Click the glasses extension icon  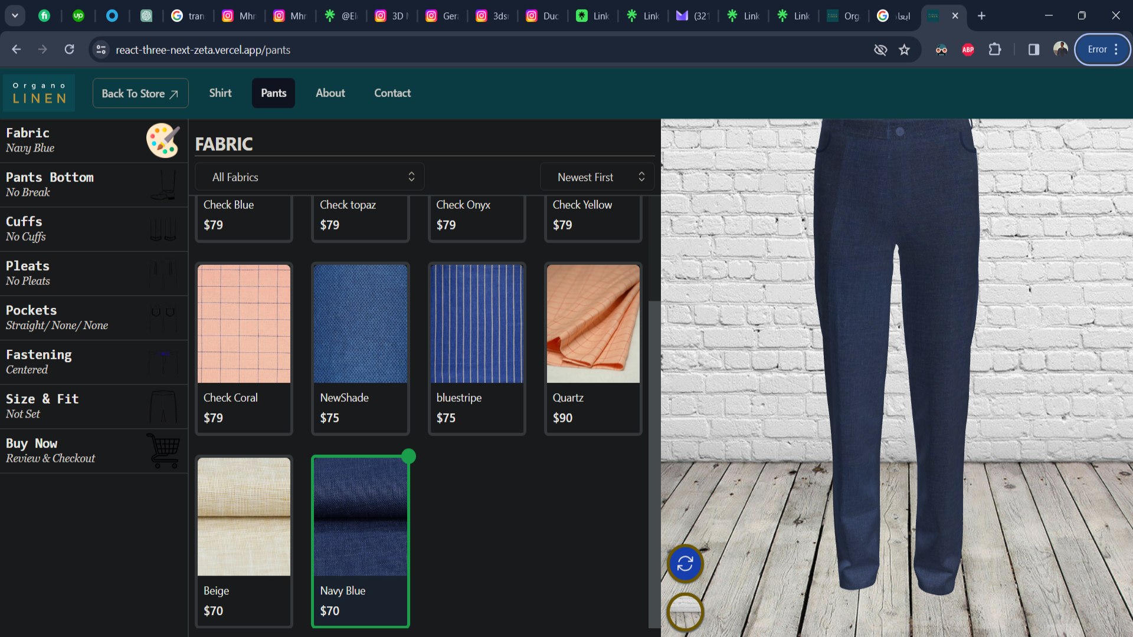point(941,50)
